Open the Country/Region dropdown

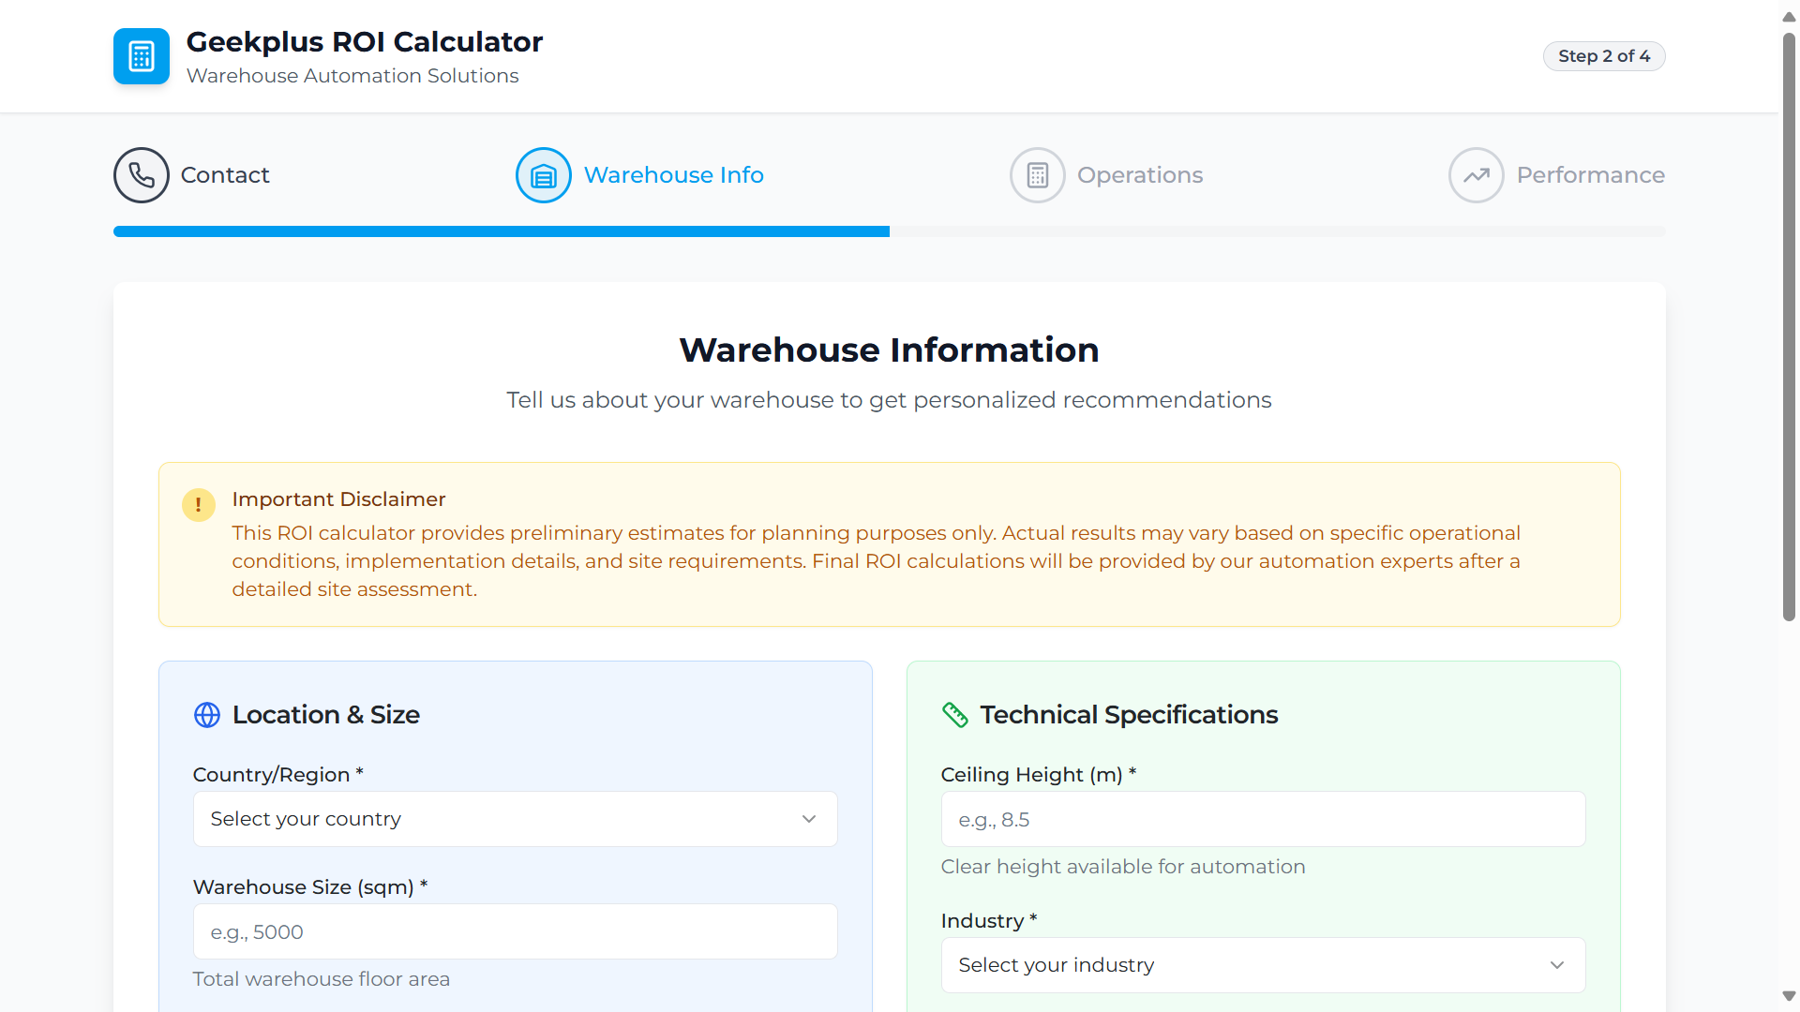point(515,818)
